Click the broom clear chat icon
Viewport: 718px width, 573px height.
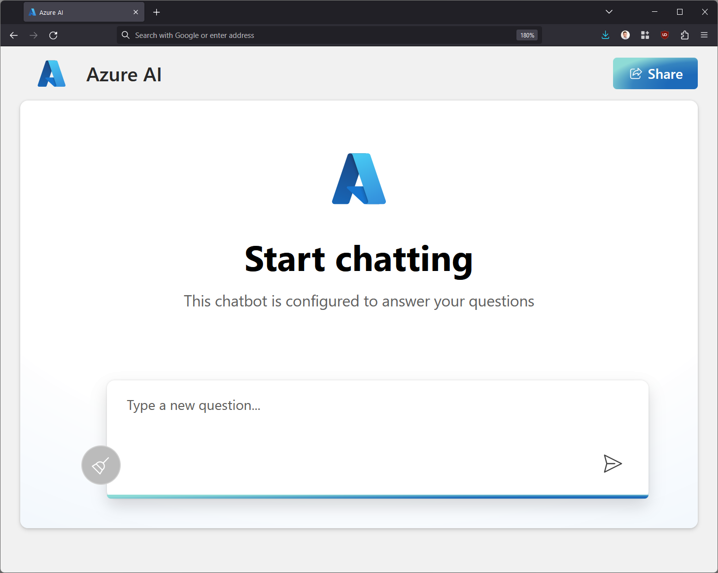[101, 465]
